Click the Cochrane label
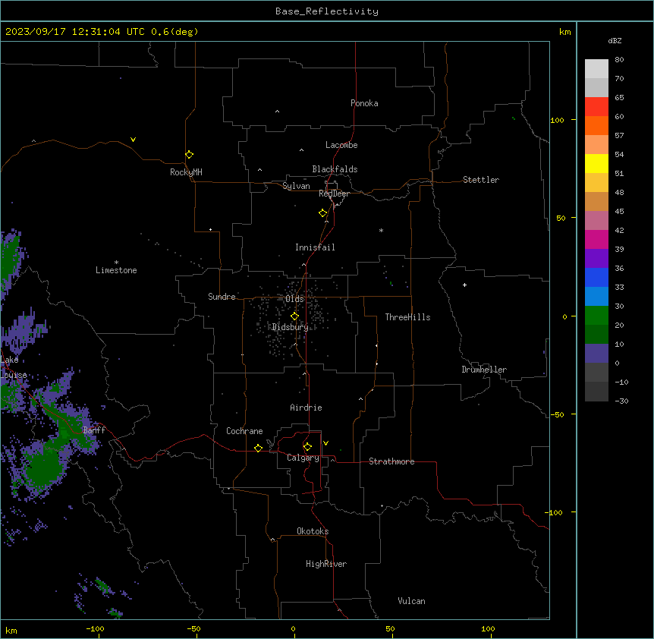Viewport: 654px width, 639px height. 244,431
